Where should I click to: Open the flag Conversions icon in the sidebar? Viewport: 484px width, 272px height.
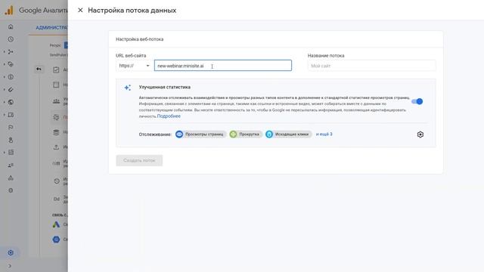11,128
